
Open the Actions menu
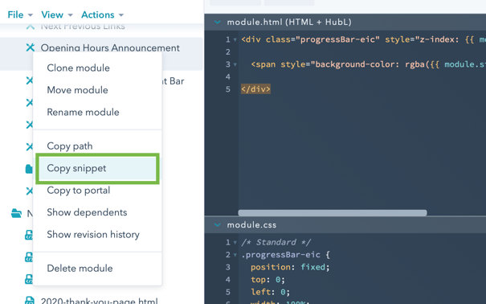[x=102, y=14]
